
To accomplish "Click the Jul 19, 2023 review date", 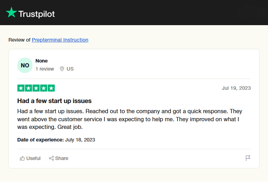I will pyautogui.click(x=236, y=88).
